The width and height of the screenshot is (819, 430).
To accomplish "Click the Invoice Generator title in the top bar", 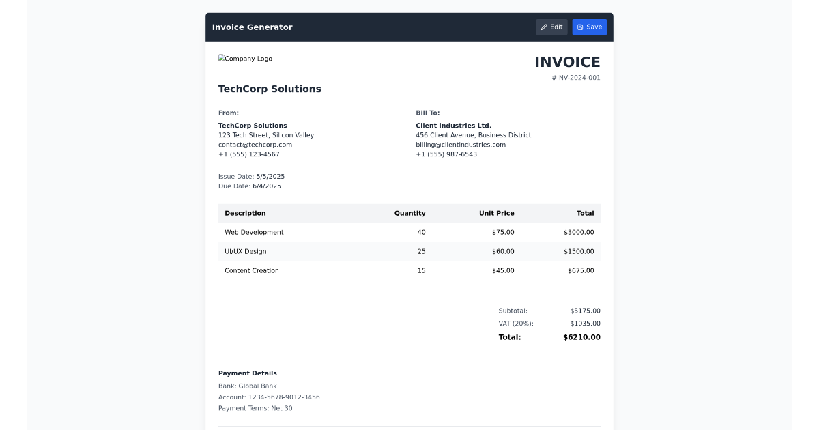I will point(252,27).
